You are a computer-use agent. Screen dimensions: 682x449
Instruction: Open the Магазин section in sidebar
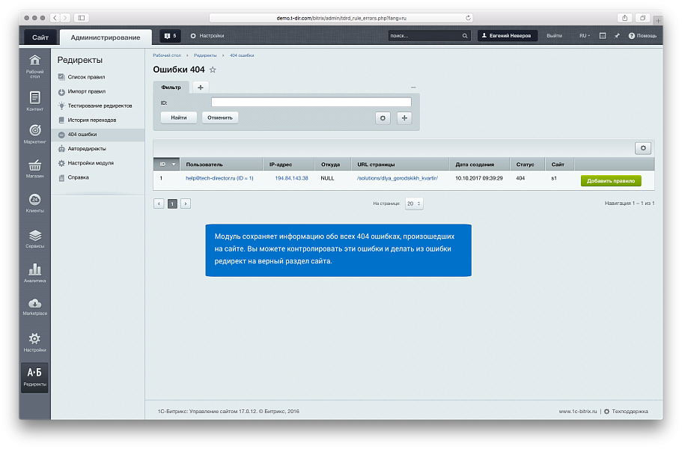[34, 168]
